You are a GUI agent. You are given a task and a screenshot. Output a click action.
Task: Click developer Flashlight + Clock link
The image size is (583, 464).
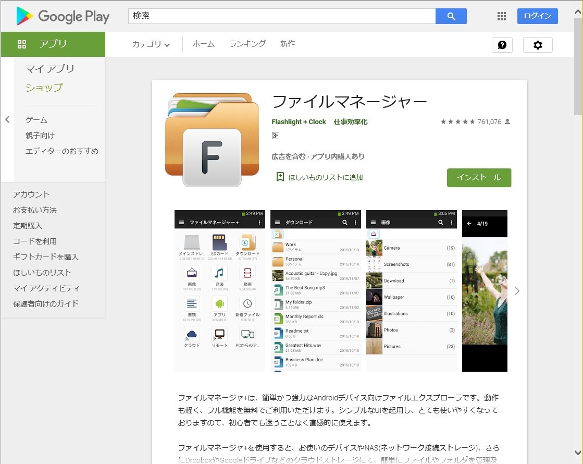coord(299,121)
